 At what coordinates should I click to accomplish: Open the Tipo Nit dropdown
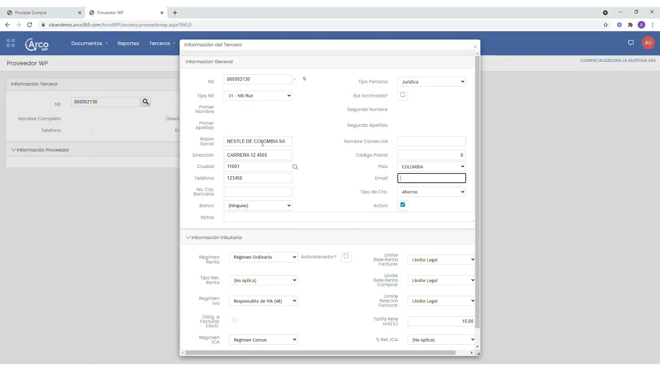[x=258, y=95]
